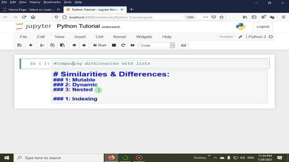Screen dimensions: 289x162
Task: Log out with the Logout button
Action: (263, 27)
